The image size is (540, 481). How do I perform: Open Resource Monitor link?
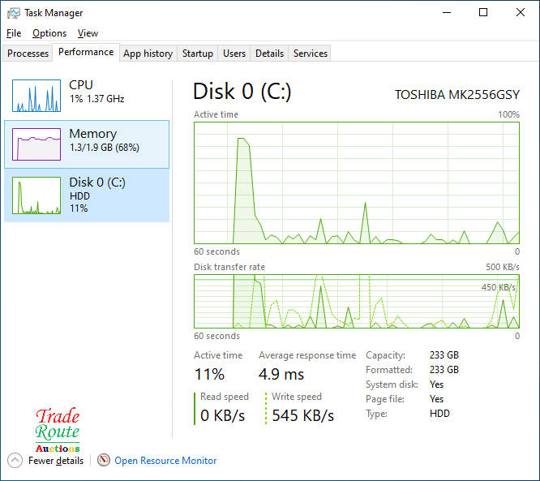[x=165, y=460]
